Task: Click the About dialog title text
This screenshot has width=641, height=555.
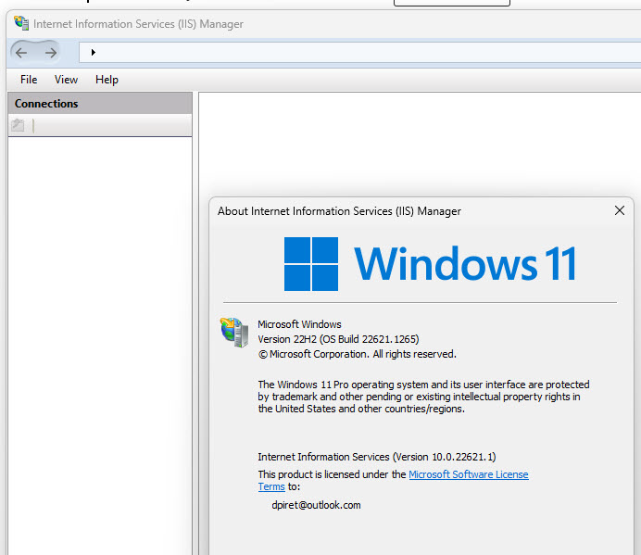Action: 339,211
